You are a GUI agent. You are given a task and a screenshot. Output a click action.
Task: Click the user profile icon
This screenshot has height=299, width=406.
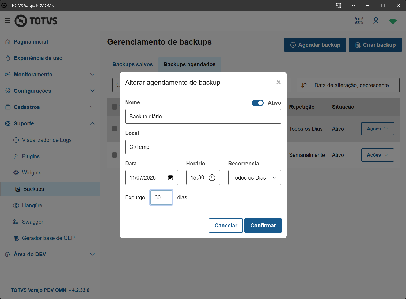pos(376,21)
